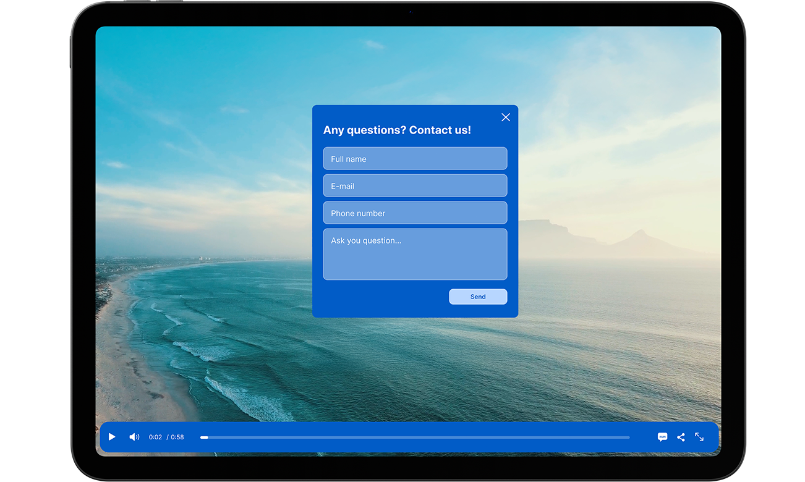
Task: Click the tablet's front camera dot
Action: (x=410, y=12)
